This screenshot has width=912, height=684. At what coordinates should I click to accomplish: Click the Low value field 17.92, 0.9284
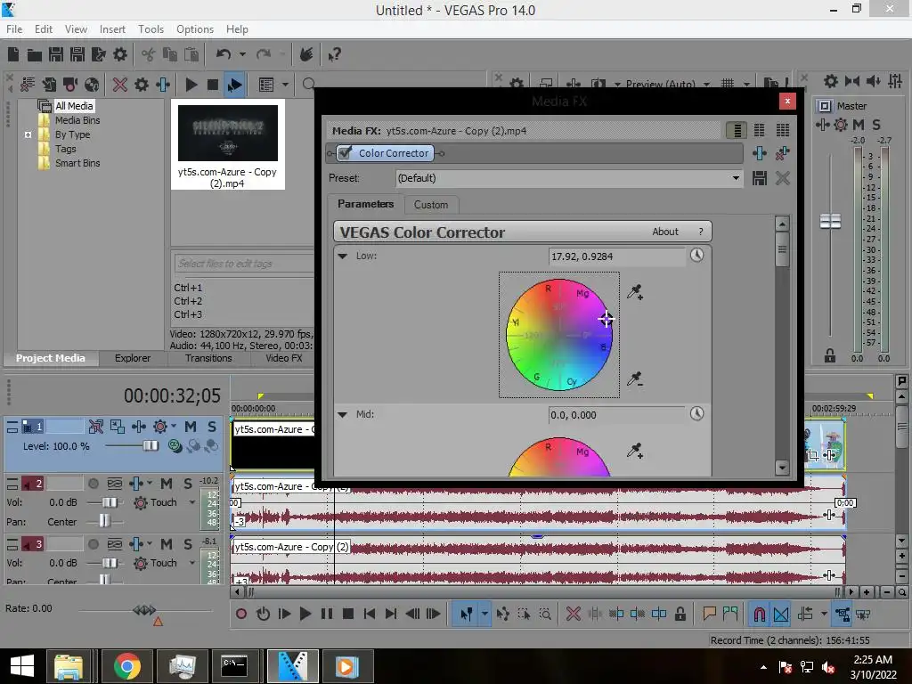[616, 256]
